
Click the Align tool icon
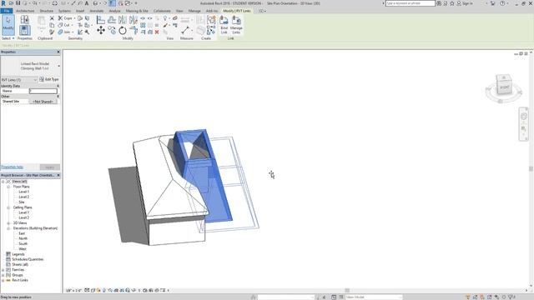click(100, 20)
